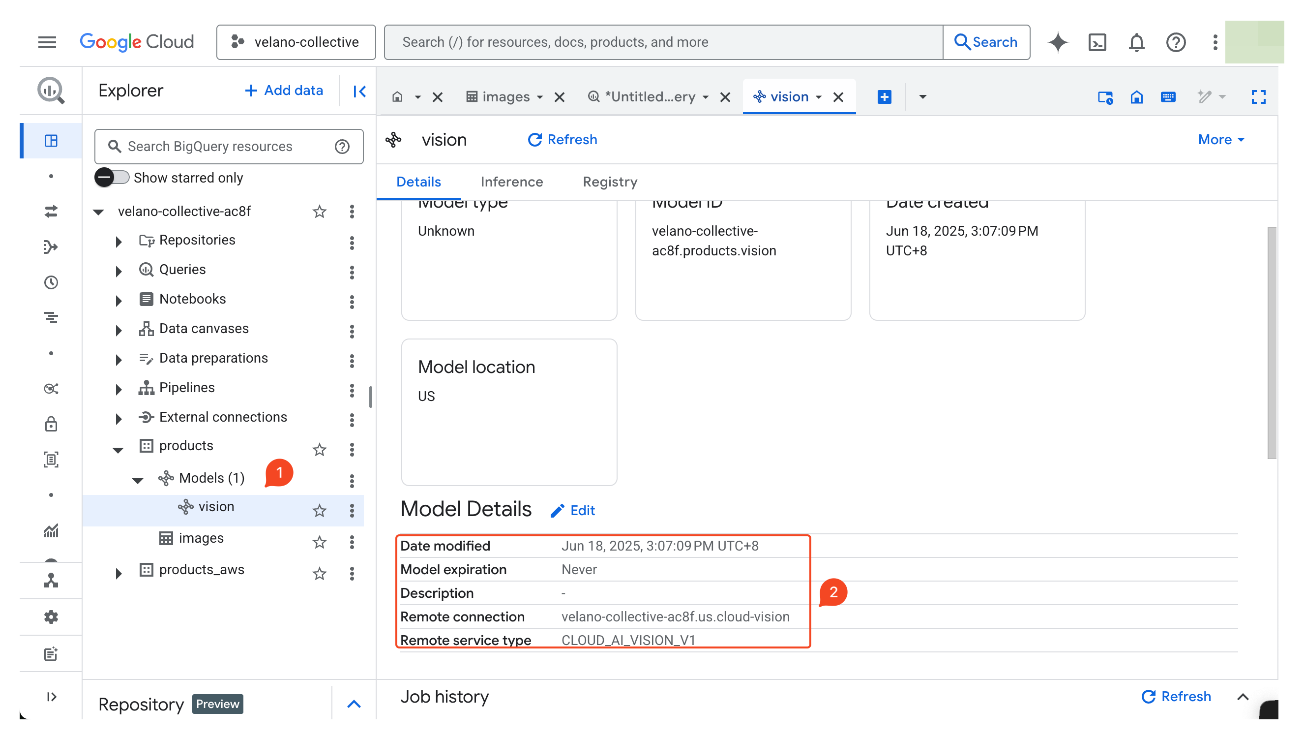This screenshot has height=739, width=1304.
Task: Click the top Search button
Action: 986,42
